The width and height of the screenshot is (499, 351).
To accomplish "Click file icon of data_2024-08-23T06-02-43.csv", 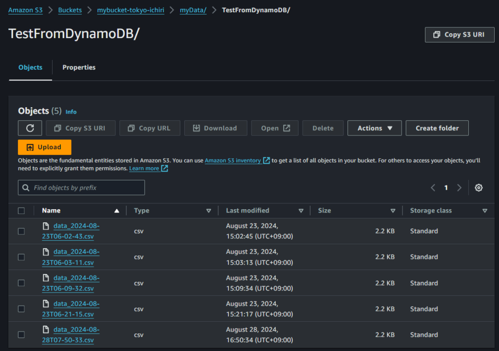I will pos(46,226).
